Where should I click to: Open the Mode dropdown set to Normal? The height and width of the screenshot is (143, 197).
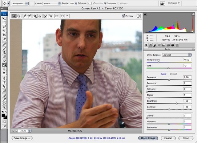(51, 3)
